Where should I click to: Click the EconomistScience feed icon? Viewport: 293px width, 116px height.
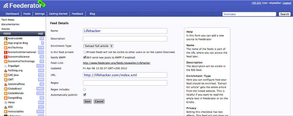pyautogui.click(x=6, y=57)
